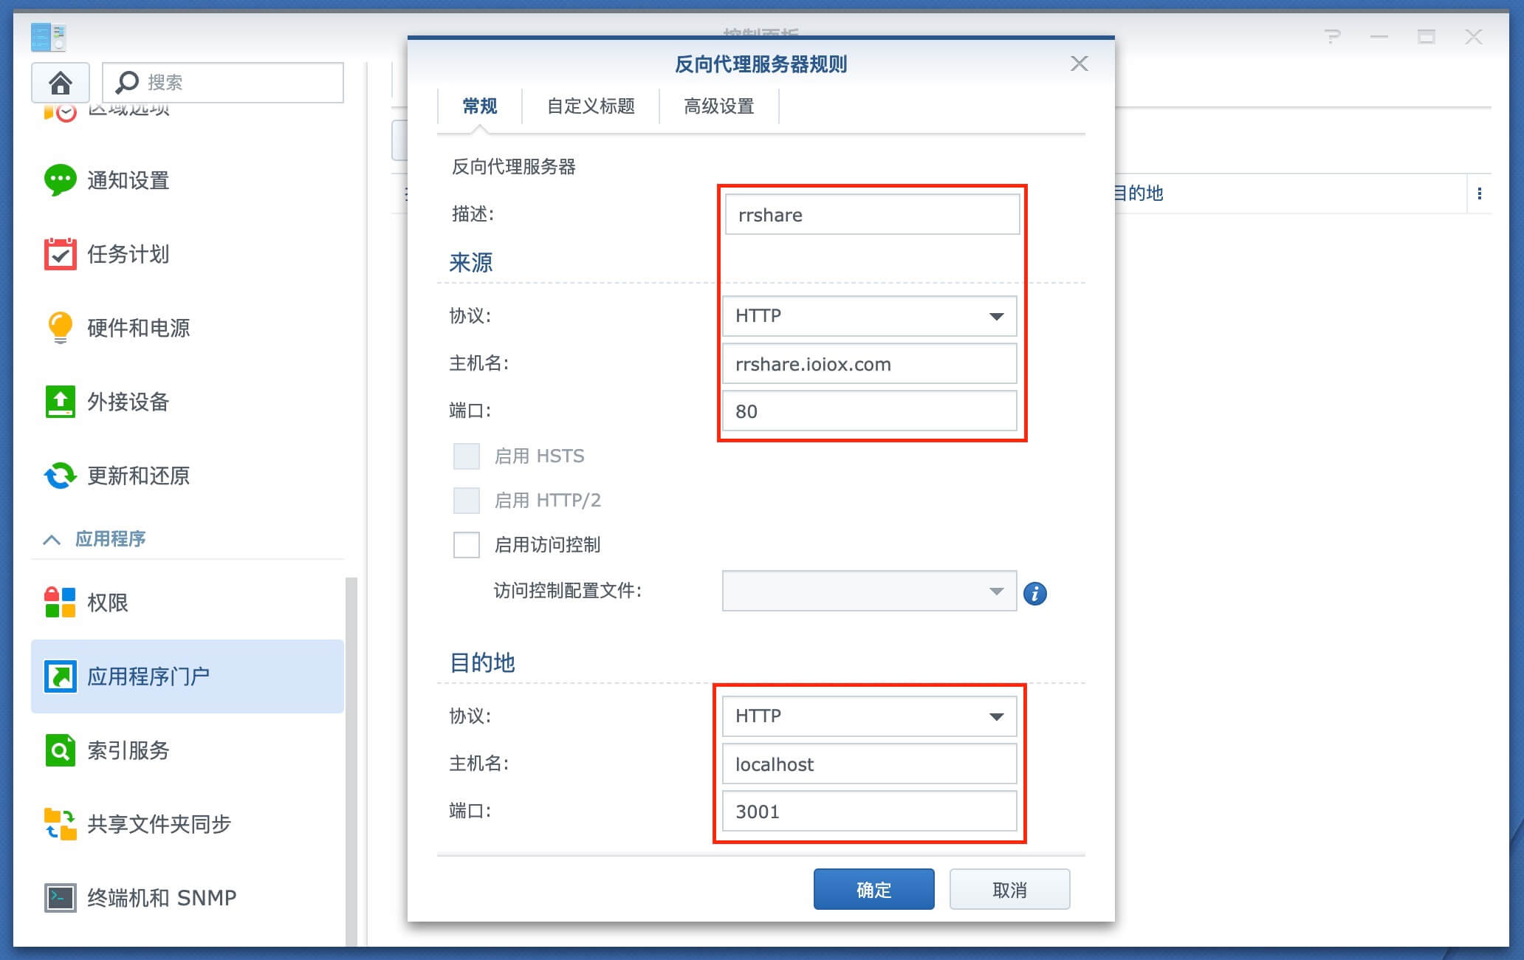Enable the 启用访问控制 checkbox
The image size is (1524, 960).
tap(466, 545)
